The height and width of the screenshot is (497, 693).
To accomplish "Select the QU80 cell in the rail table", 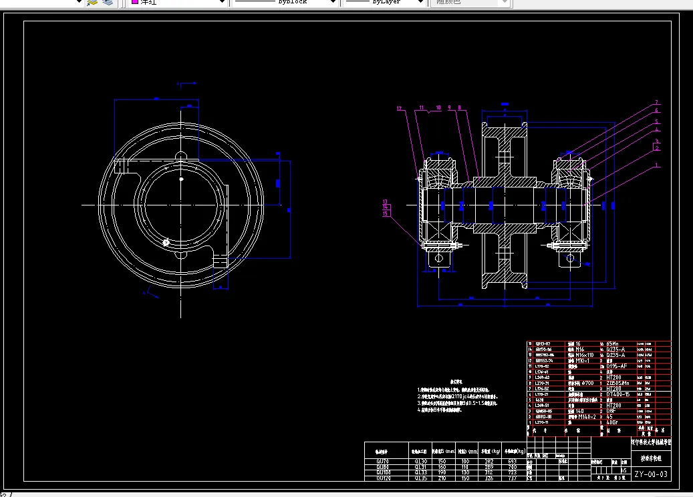I will point(382,467).
